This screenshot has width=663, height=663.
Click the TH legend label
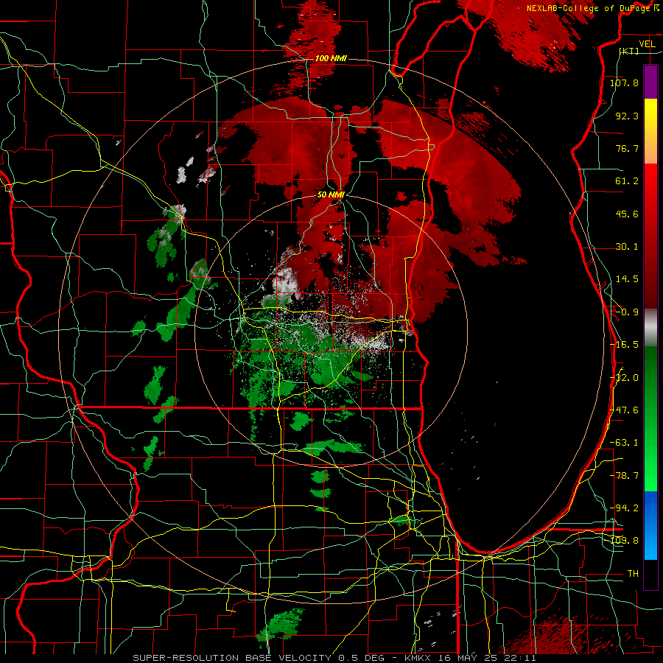coord(633,574)
